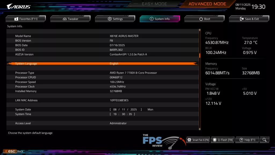Click the Model Name row
Image resolution: width=275 pixels, height=155 pixels.
(x=103, y=36)
